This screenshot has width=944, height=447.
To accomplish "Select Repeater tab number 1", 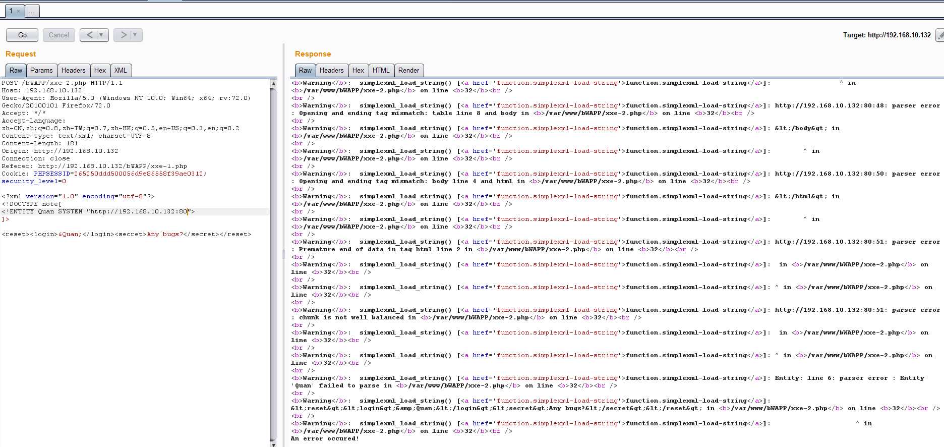I will coord(10,11).
